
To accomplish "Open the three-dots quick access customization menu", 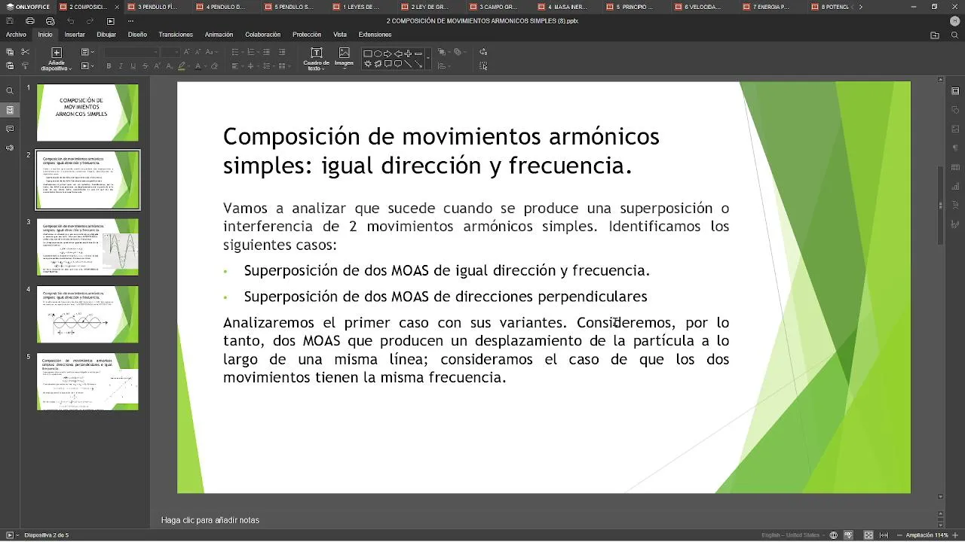I will 130,21.
